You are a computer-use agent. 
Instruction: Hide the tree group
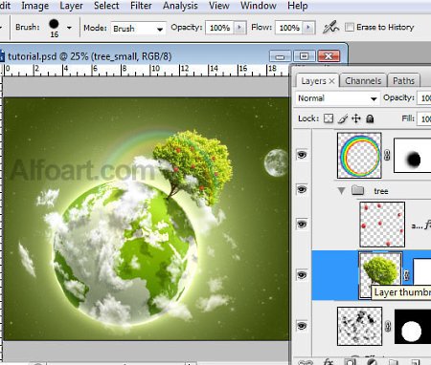[302, 189]
